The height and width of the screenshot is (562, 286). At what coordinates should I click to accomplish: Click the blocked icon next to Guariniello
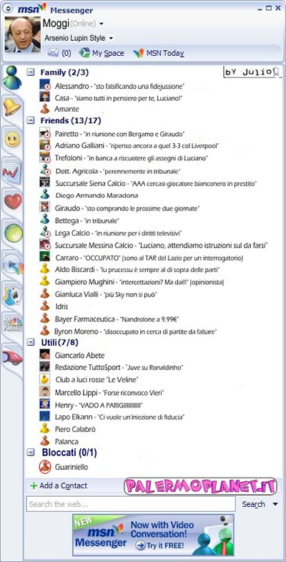pyautogui.click(x=45, y=467)
